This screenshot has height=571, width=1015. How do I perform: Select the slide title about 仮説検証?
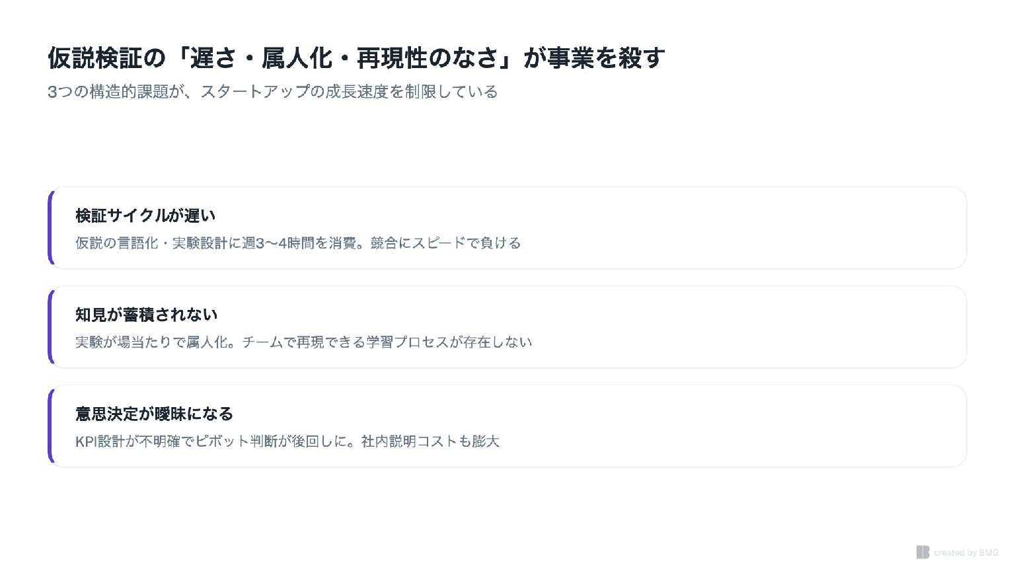pyautogui.click(x=356, y=58)
